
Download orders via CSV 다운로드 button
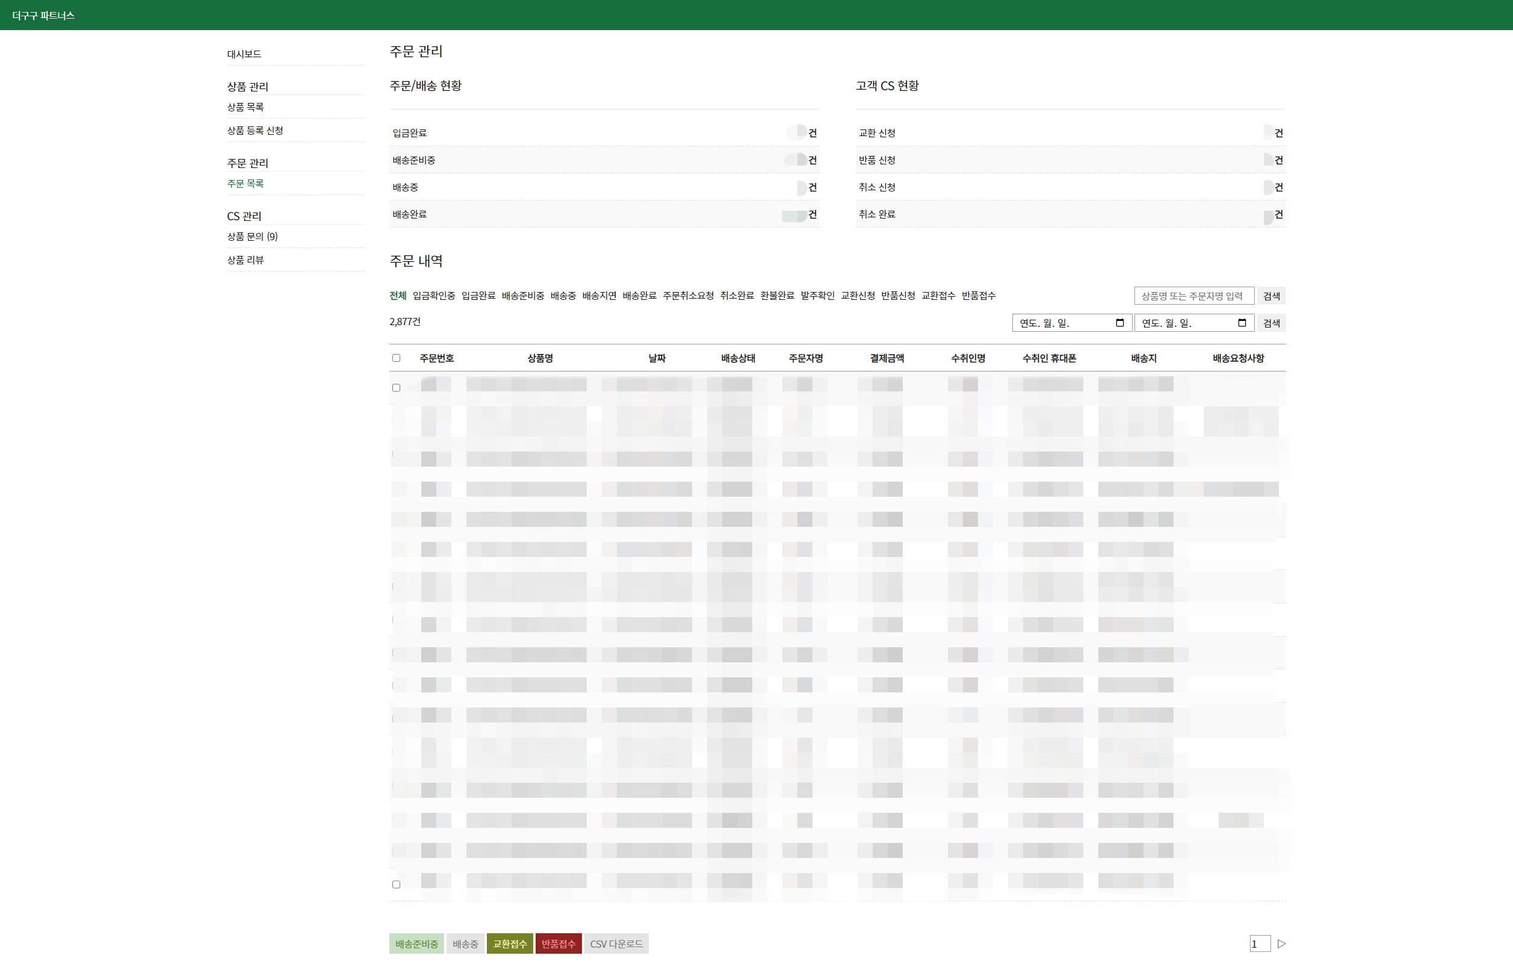click(x=616, y=943)
